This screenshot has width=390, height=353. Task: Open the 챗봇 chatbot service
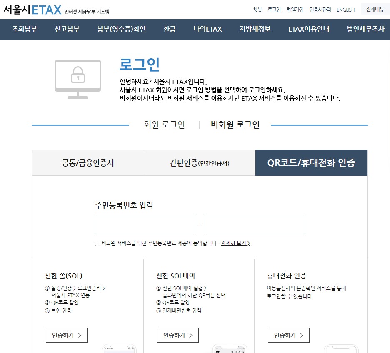coord(257,9)
